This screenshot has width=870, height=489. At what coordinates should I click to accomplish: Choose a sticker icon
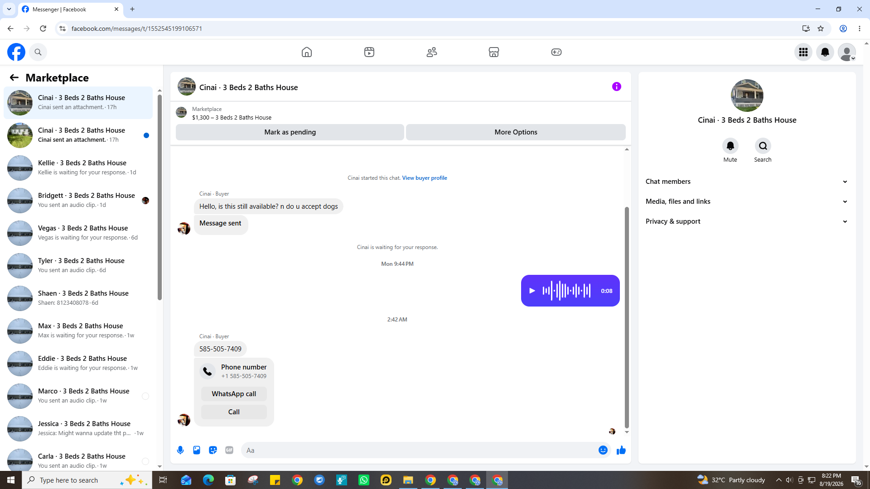[213, 450]
